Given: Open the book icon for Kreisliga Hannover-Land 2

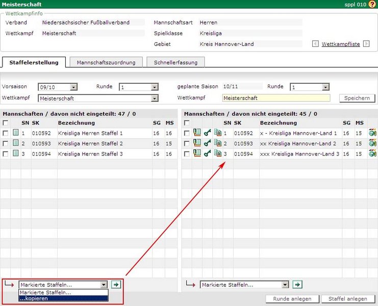Looking at the screenshot, I should point(197,143).
